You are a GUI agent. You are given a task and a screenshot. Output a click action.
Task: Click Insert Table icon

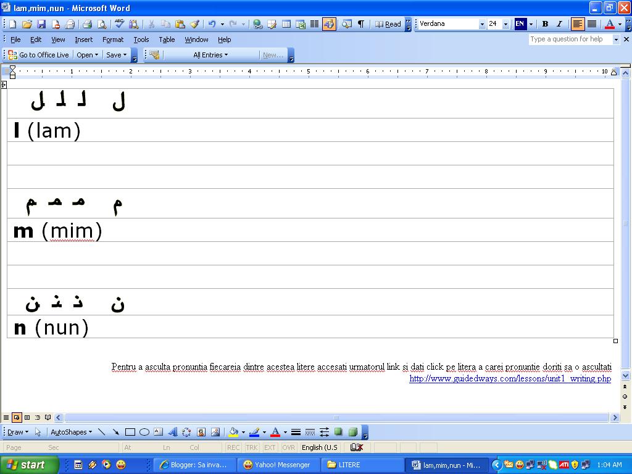(x=286, y=24)
